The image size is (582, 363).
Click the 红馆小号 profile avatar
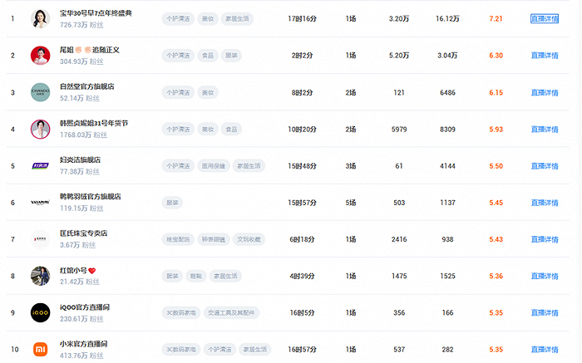point(41,276)
